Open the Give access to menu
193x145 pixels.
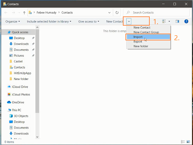[89, 21]
